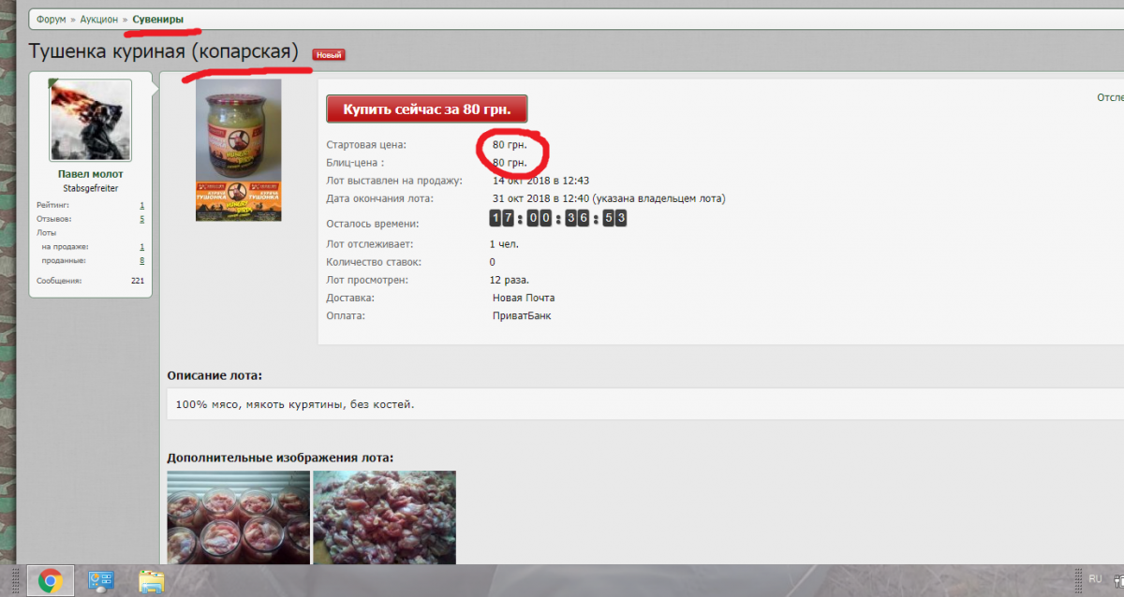This screenshot has width=1124, height=597.
Task: Click the 'Stabsgefreiter' rank label
Action: coord(90,188)
